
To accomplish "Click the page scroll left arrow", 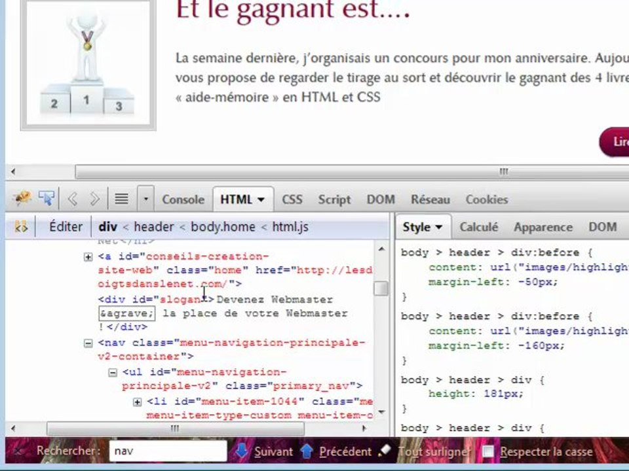I will click(13, 172).
